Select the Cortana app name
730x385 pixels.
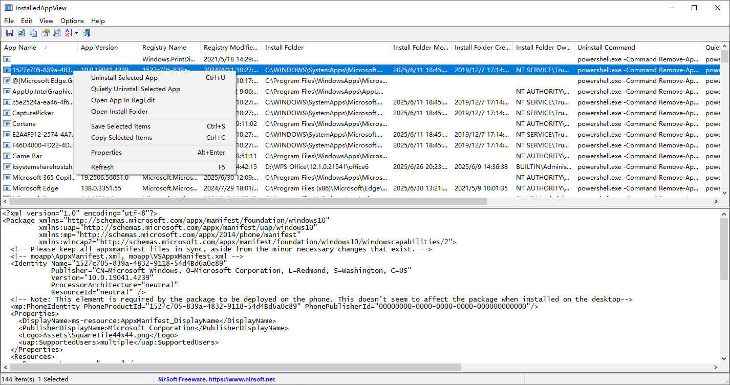(24, 123)
